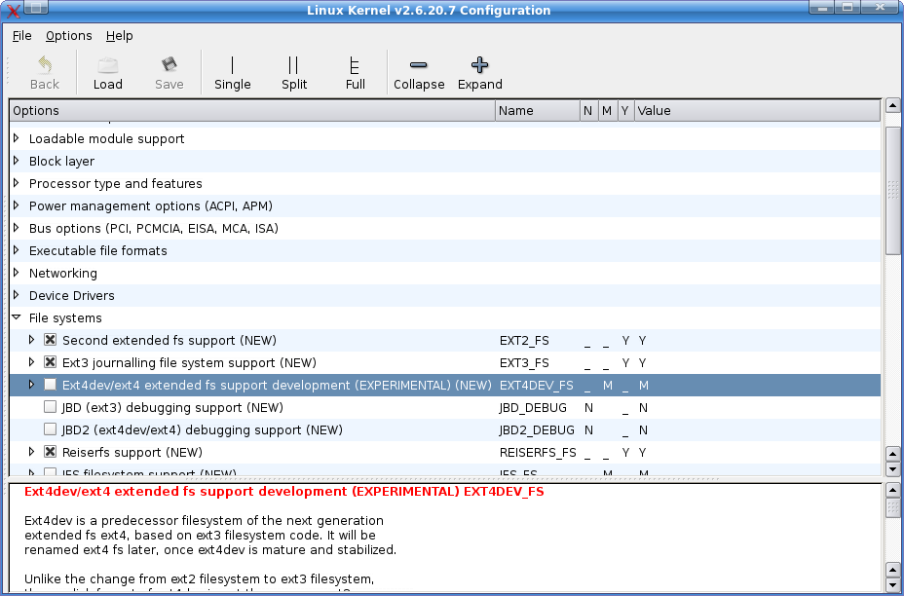The height and width of the screenshot is (596, 904).
Task: Click the options list vertical scrollbar thumb
Action: coord(892,190)
